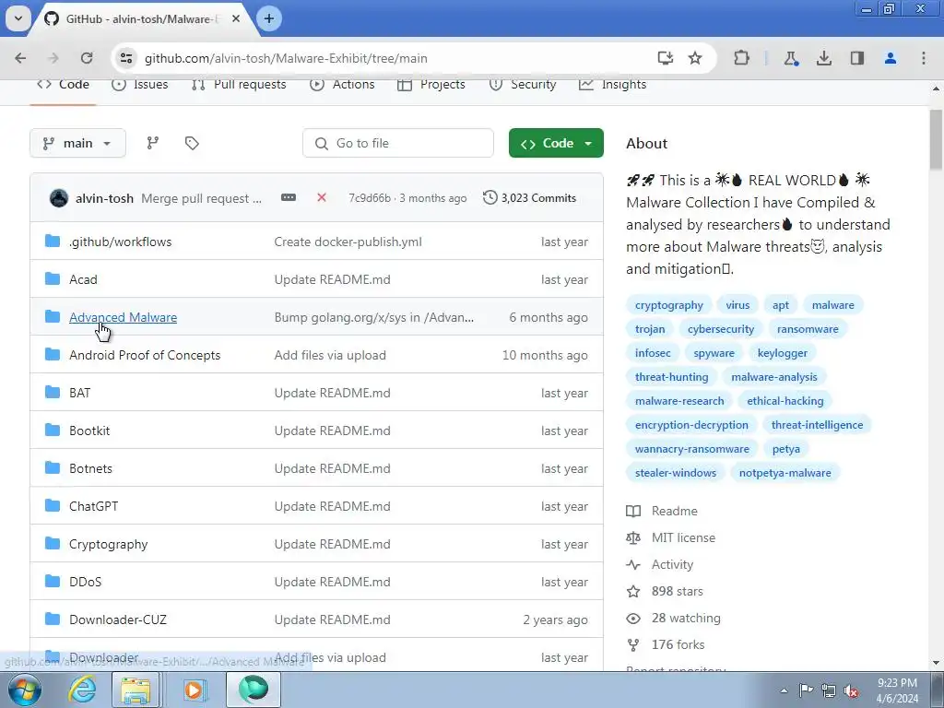Open the 3,023 Commits history
The image size is (944, 708).
coord(530,197)
